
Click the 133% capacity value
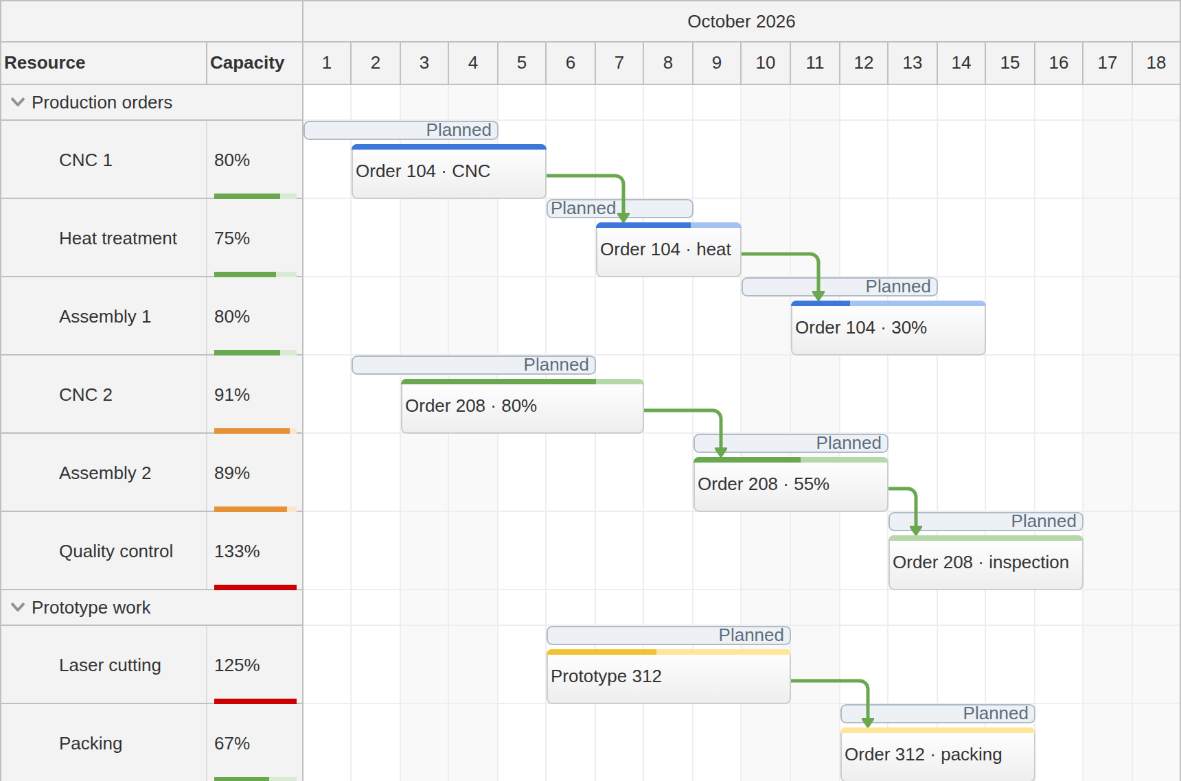(237, 552)
